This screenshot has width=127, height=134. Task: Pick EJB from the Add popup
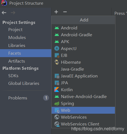83,55
